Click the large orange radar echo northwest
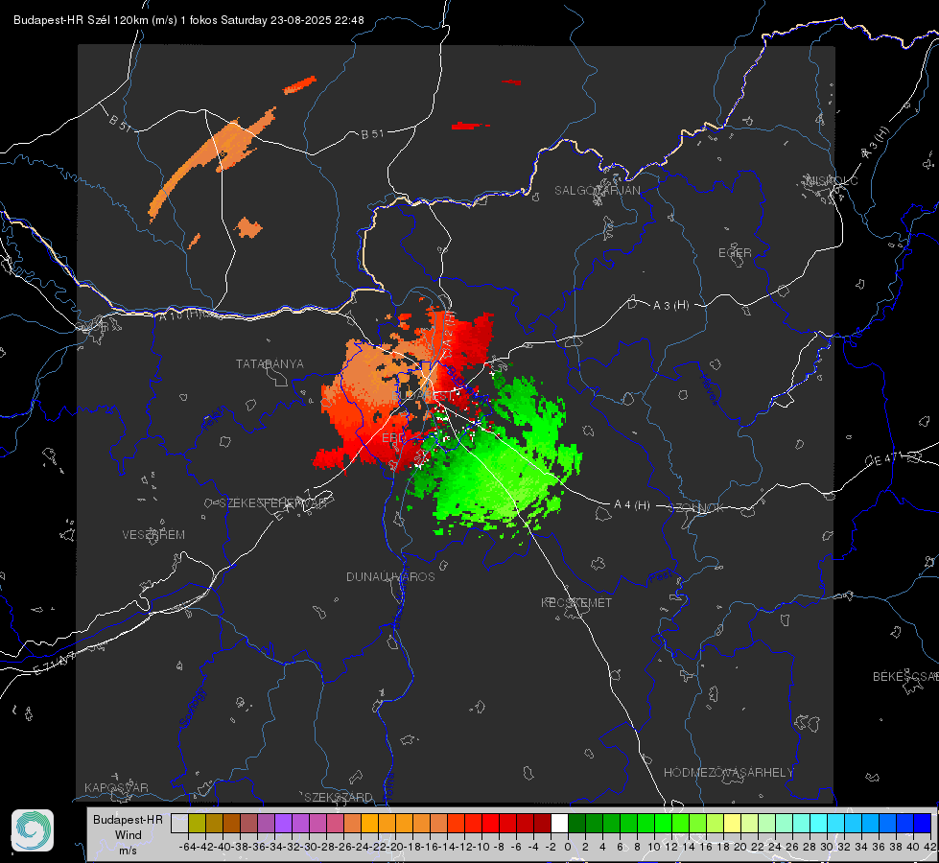This screenshot has height=863, width=939. [213, 164]
